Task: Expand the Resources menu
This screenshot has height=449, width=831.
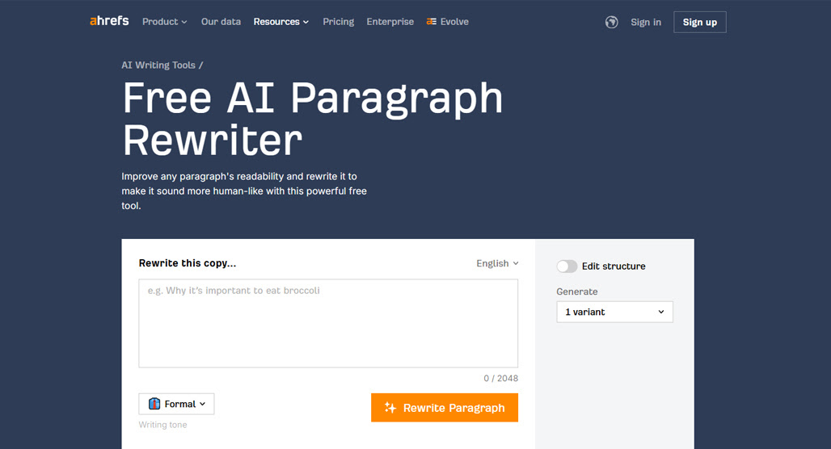Action: click(281, 22)
